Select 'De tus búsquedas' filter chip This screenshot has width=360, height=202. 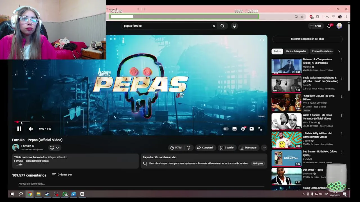(x=296, y=51)
